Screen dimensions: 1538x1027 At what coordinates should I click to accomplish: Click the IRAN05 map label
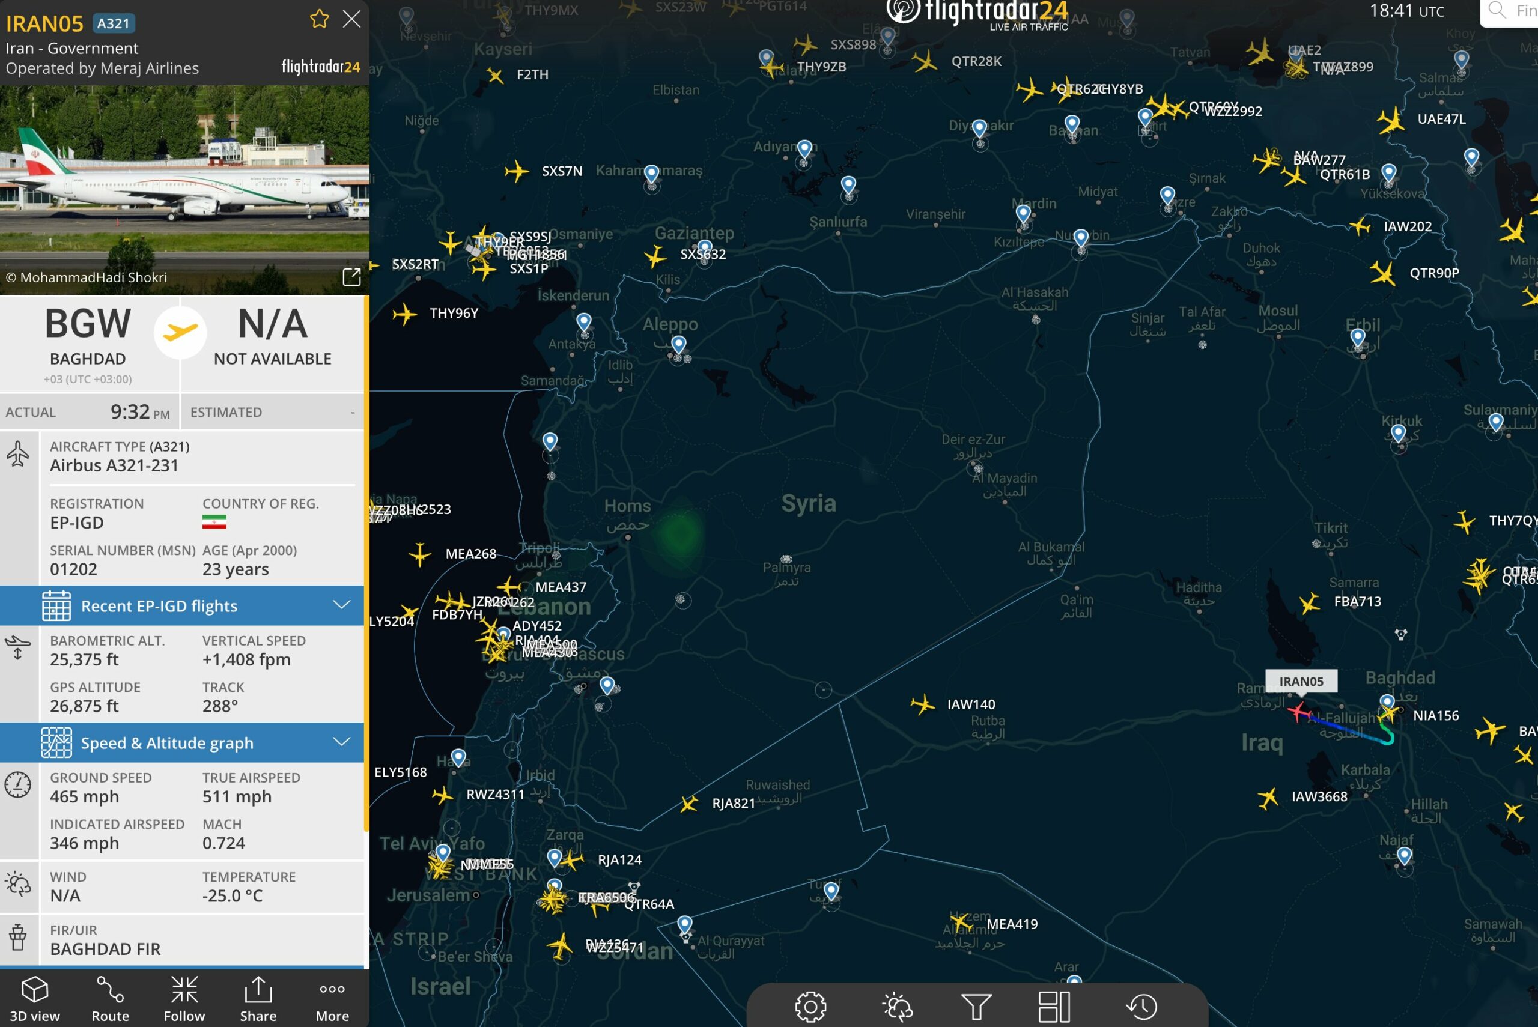pyautogui.click(x=1301, y=681)
